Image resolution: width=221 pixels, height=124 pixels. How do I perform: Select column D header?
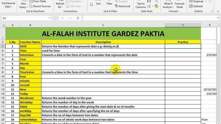point(183,25)
